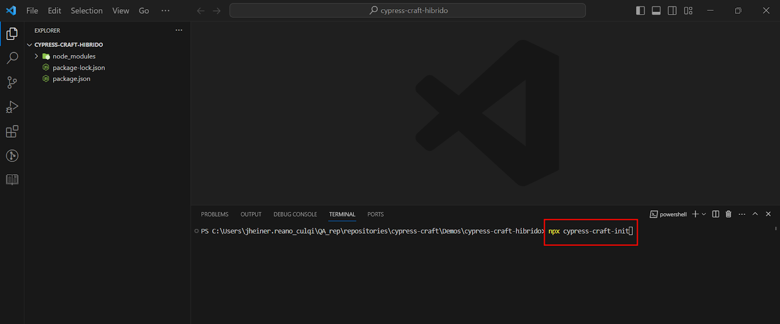Viewport: 780px width, 324px height.
Task: Click the cypress-craft-hibrido command search box
Action: pyautogui.click(x=408, y=10)
